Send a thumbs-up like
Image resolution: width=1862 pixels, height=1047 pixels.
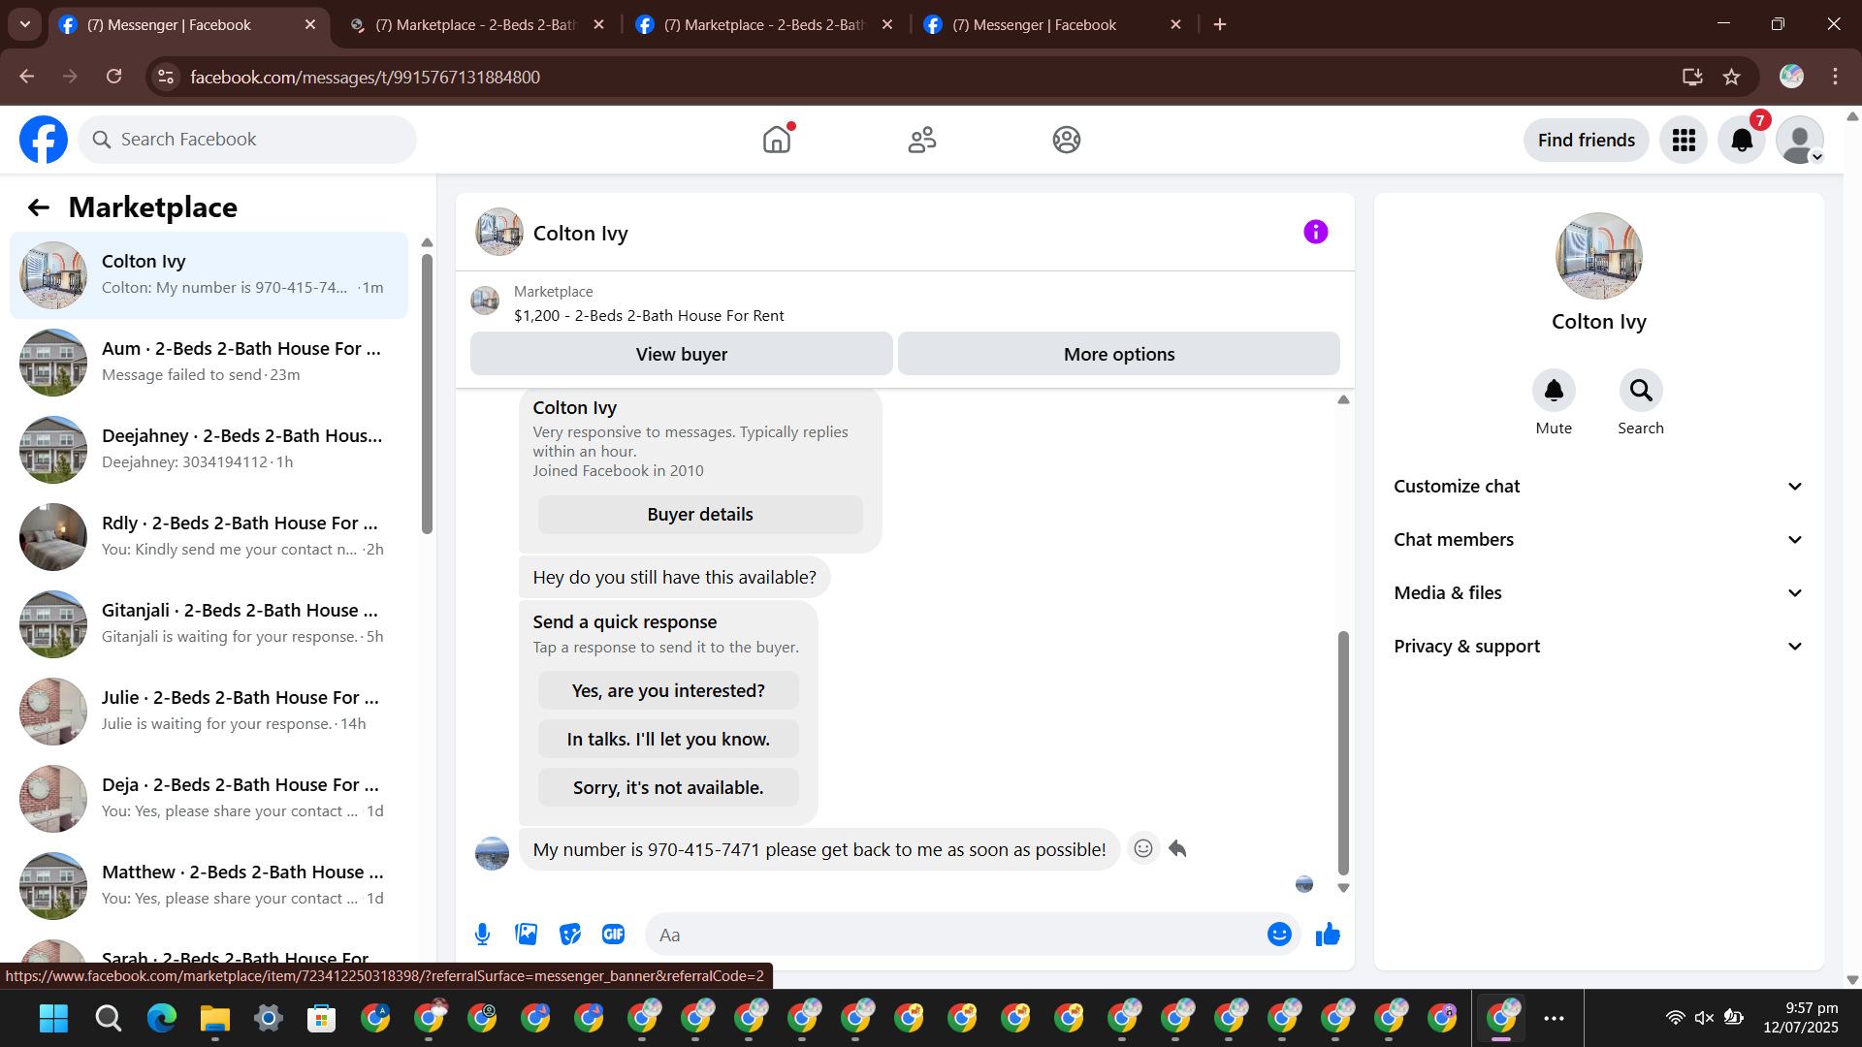pos(1328,935)
